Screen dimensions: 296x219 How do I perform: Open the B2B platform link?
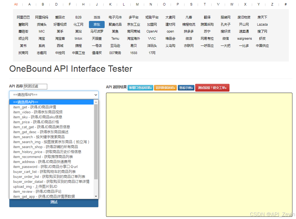(78, 17)
